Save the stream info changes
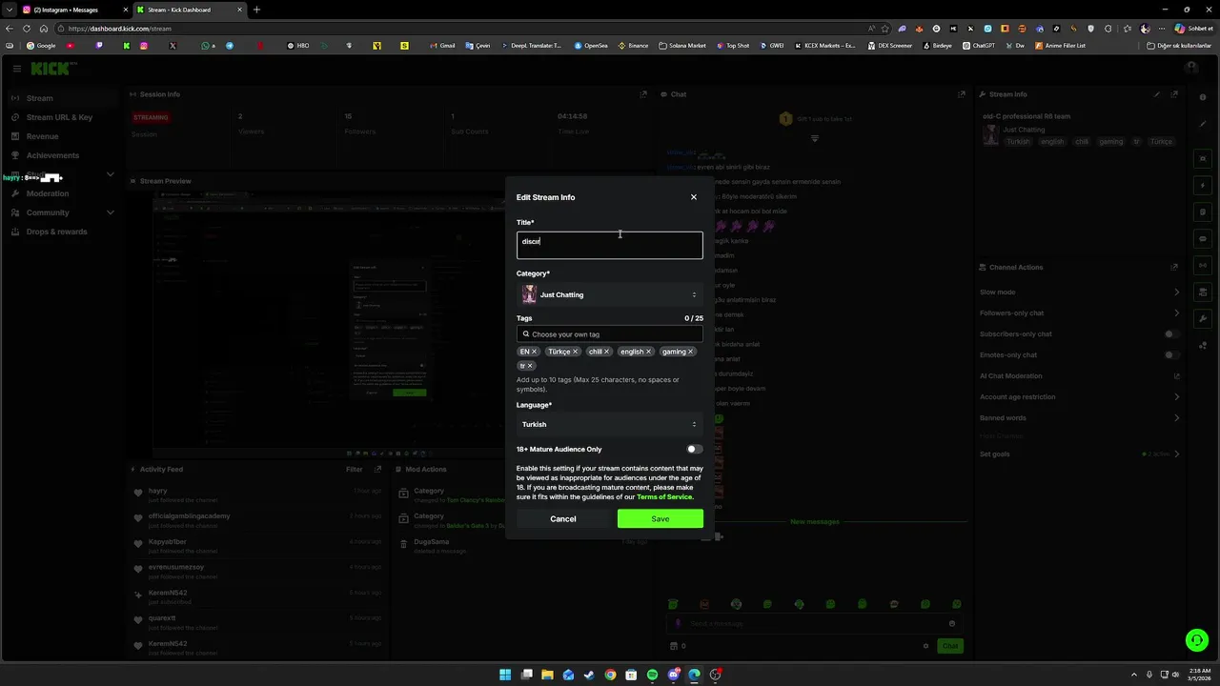This screenshot has height=686, width=1220. (x=660, y=519)
